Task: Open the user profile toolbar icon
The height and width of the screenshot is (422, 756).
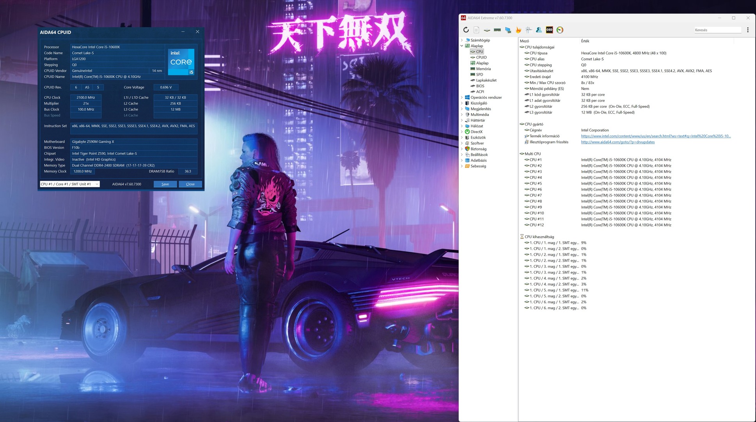Action: tap(539, 30)
